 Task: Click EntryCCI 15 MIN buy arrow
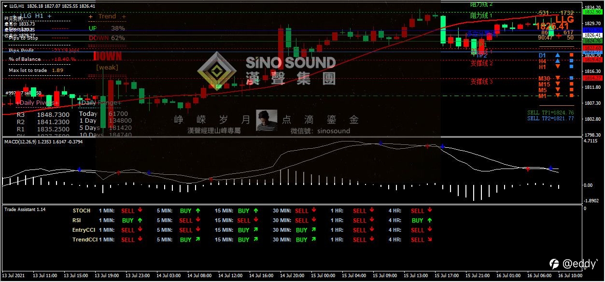[x=255, y=230]
